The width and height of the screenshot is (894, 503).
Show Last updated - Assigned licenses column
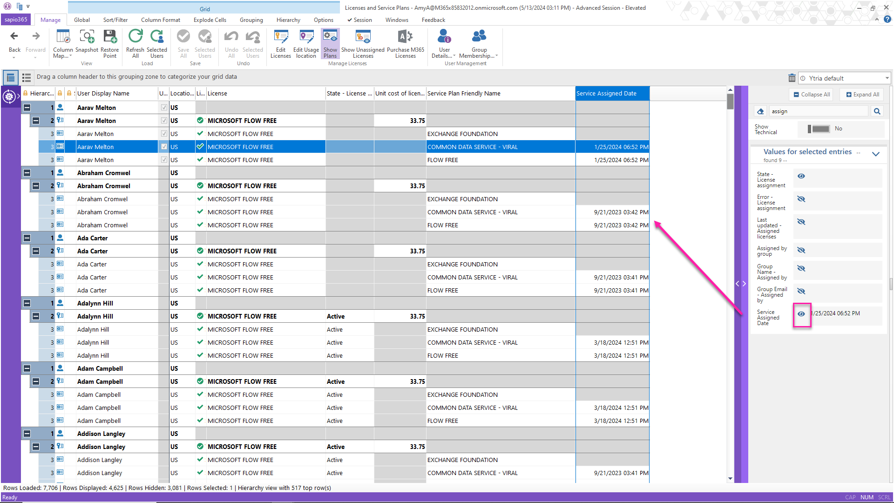[x=801, y=222]
